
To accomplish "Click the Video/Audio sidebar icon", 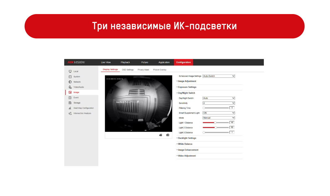I will point(70,87).
